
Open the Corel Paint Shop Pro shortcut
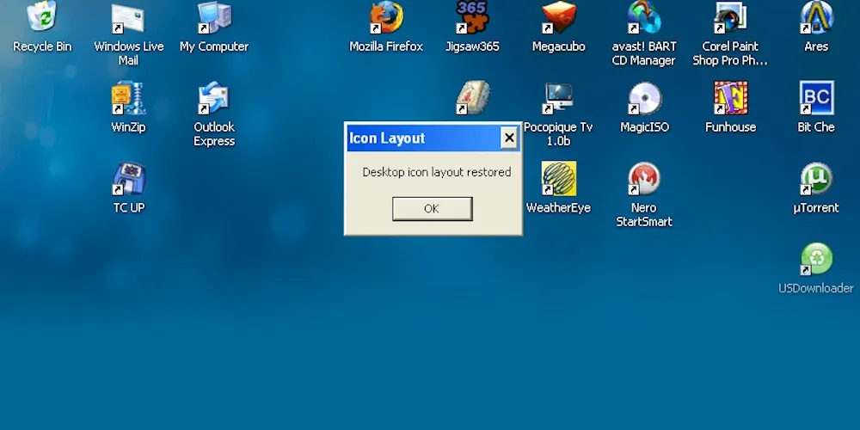(730, 19)
